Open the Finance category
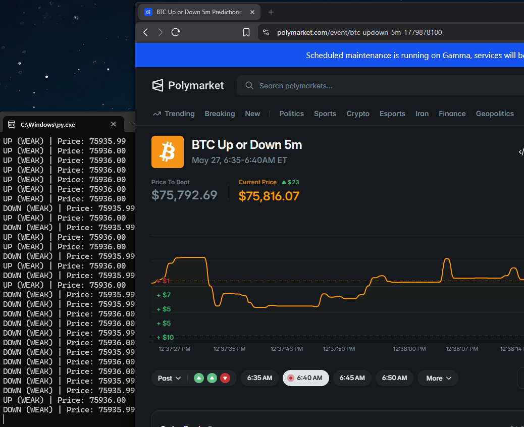Viewport: 524px width, 427px height. click(452, 114)
